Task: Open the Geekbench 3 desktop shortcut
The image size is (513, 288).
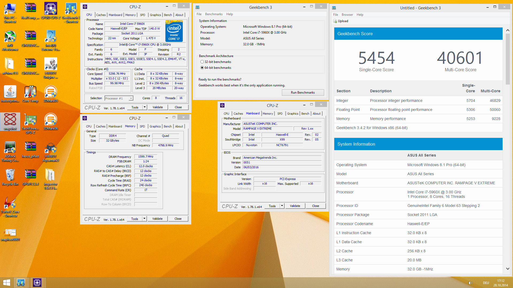Action: 71,13
